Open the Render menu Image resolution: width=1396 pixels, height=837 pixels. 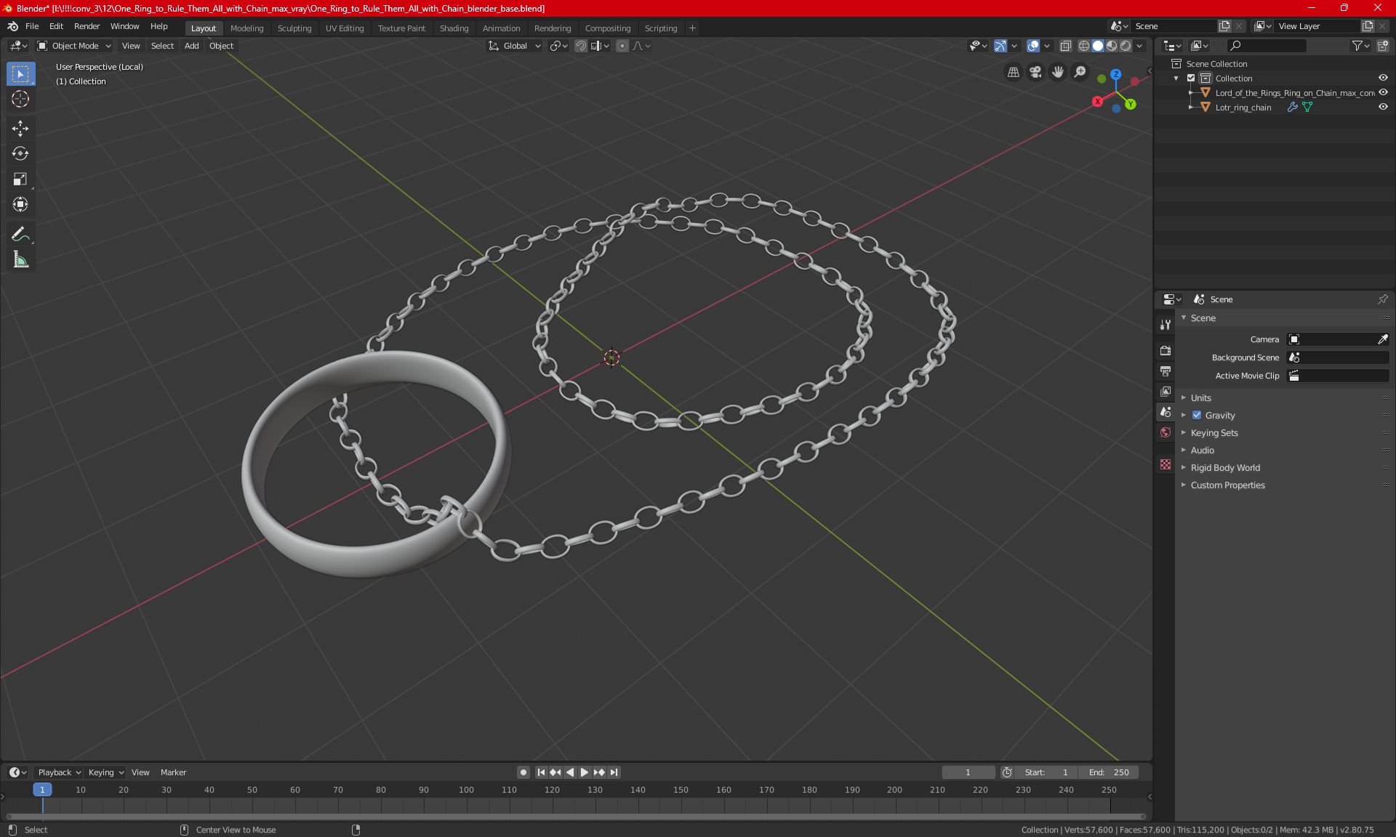coord(87,26)
